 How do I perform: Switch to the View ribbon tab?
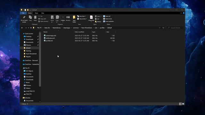tap(43, 13)
